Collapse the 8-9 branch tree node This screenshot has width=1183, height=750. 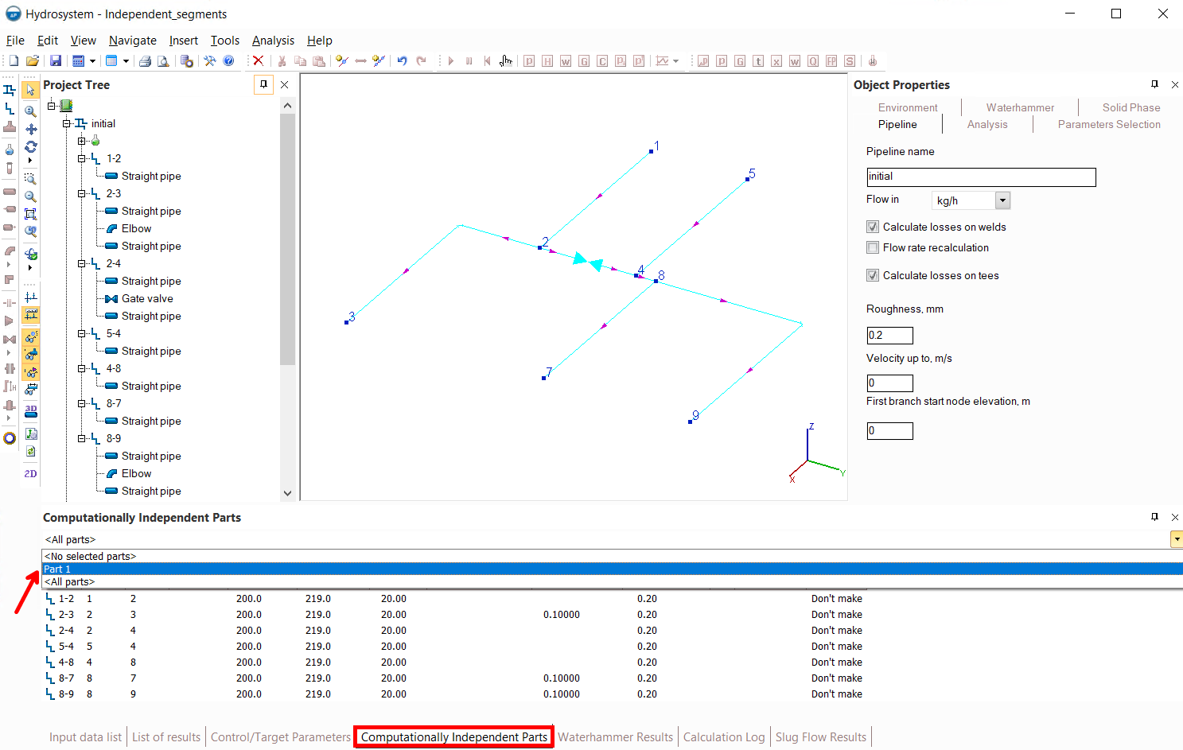[x=82, y=438]
